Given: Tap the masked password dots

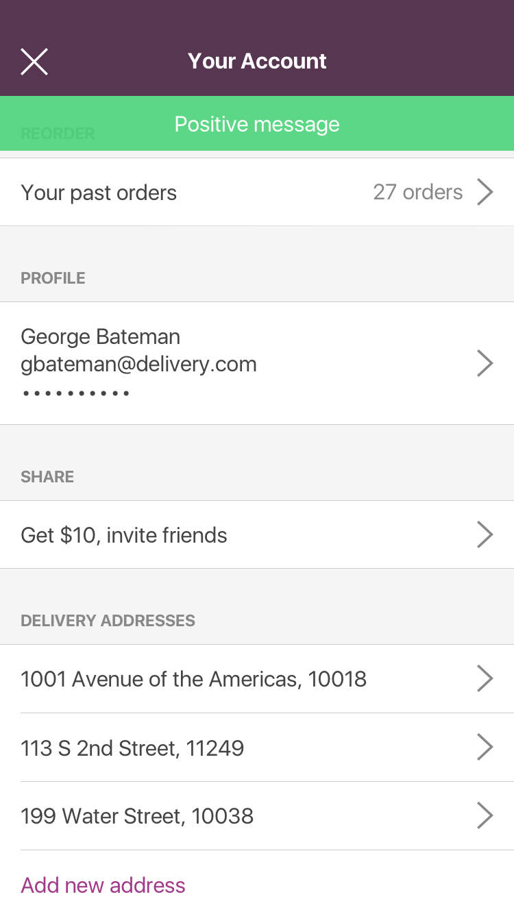Looking at the screenshot, I should (x=75, y=393).
